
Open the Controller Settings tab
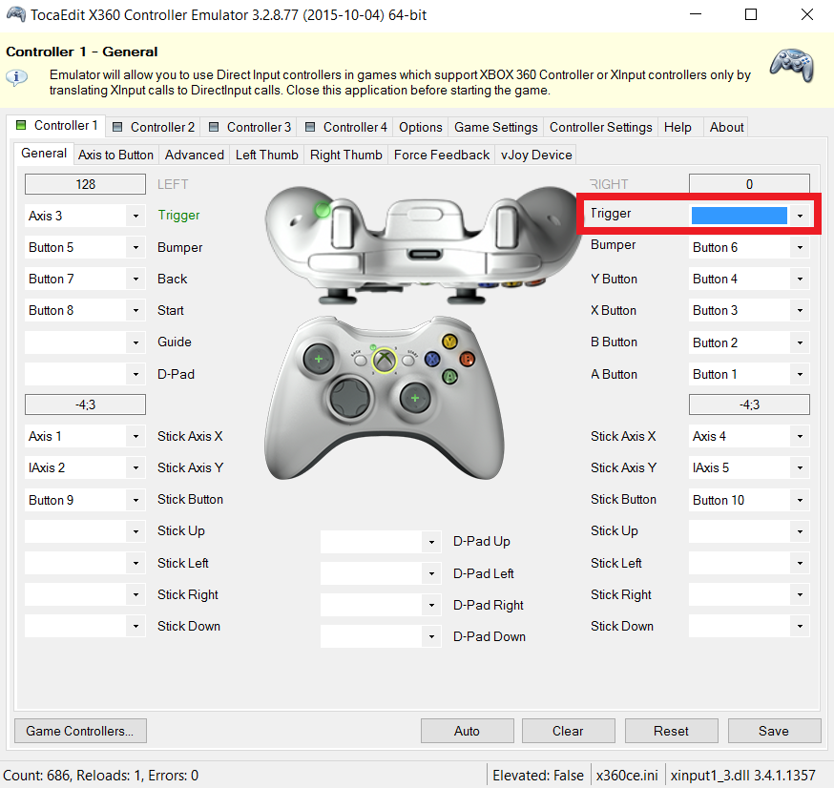point(600,127)
